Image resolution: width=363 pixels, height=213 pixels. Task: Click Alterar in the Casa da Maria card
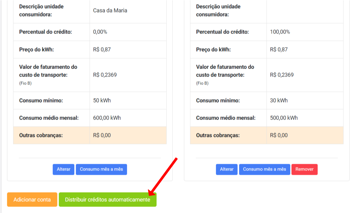pos(63,169)
